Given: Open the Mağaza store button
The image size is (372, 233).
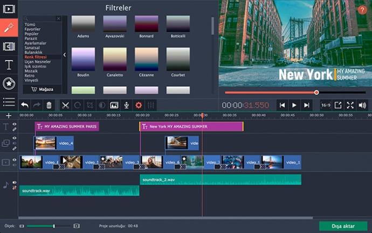Looking at the screenshot, I should [x=42, y=89].
